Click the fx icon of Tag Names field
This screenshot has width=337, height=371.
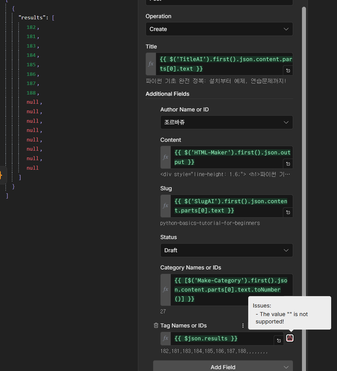click(x=166, y=338)
